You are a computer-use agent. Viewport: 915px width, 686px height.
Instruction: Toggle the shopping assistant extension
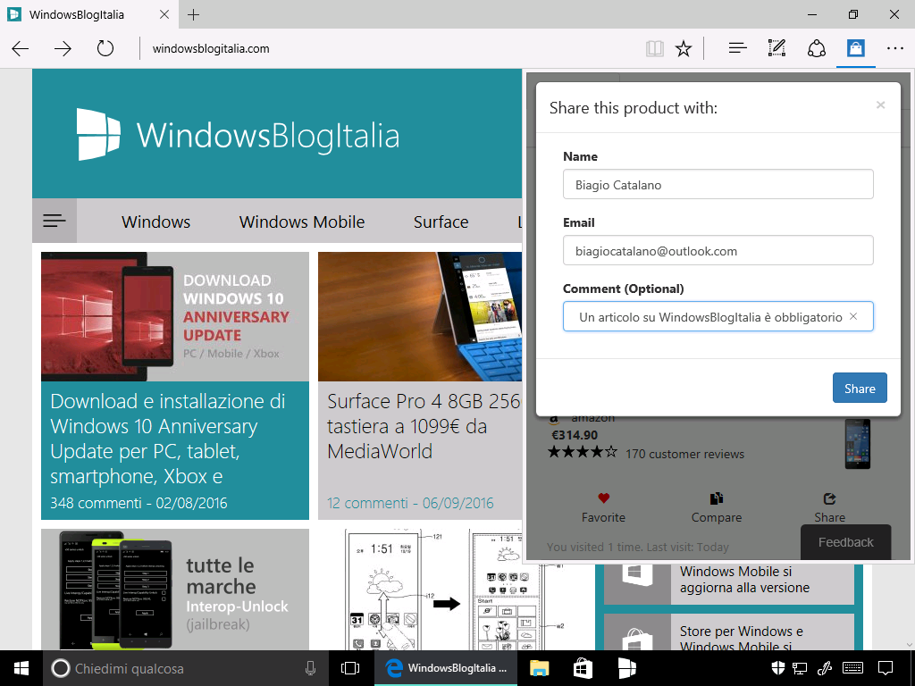point(855,48)
